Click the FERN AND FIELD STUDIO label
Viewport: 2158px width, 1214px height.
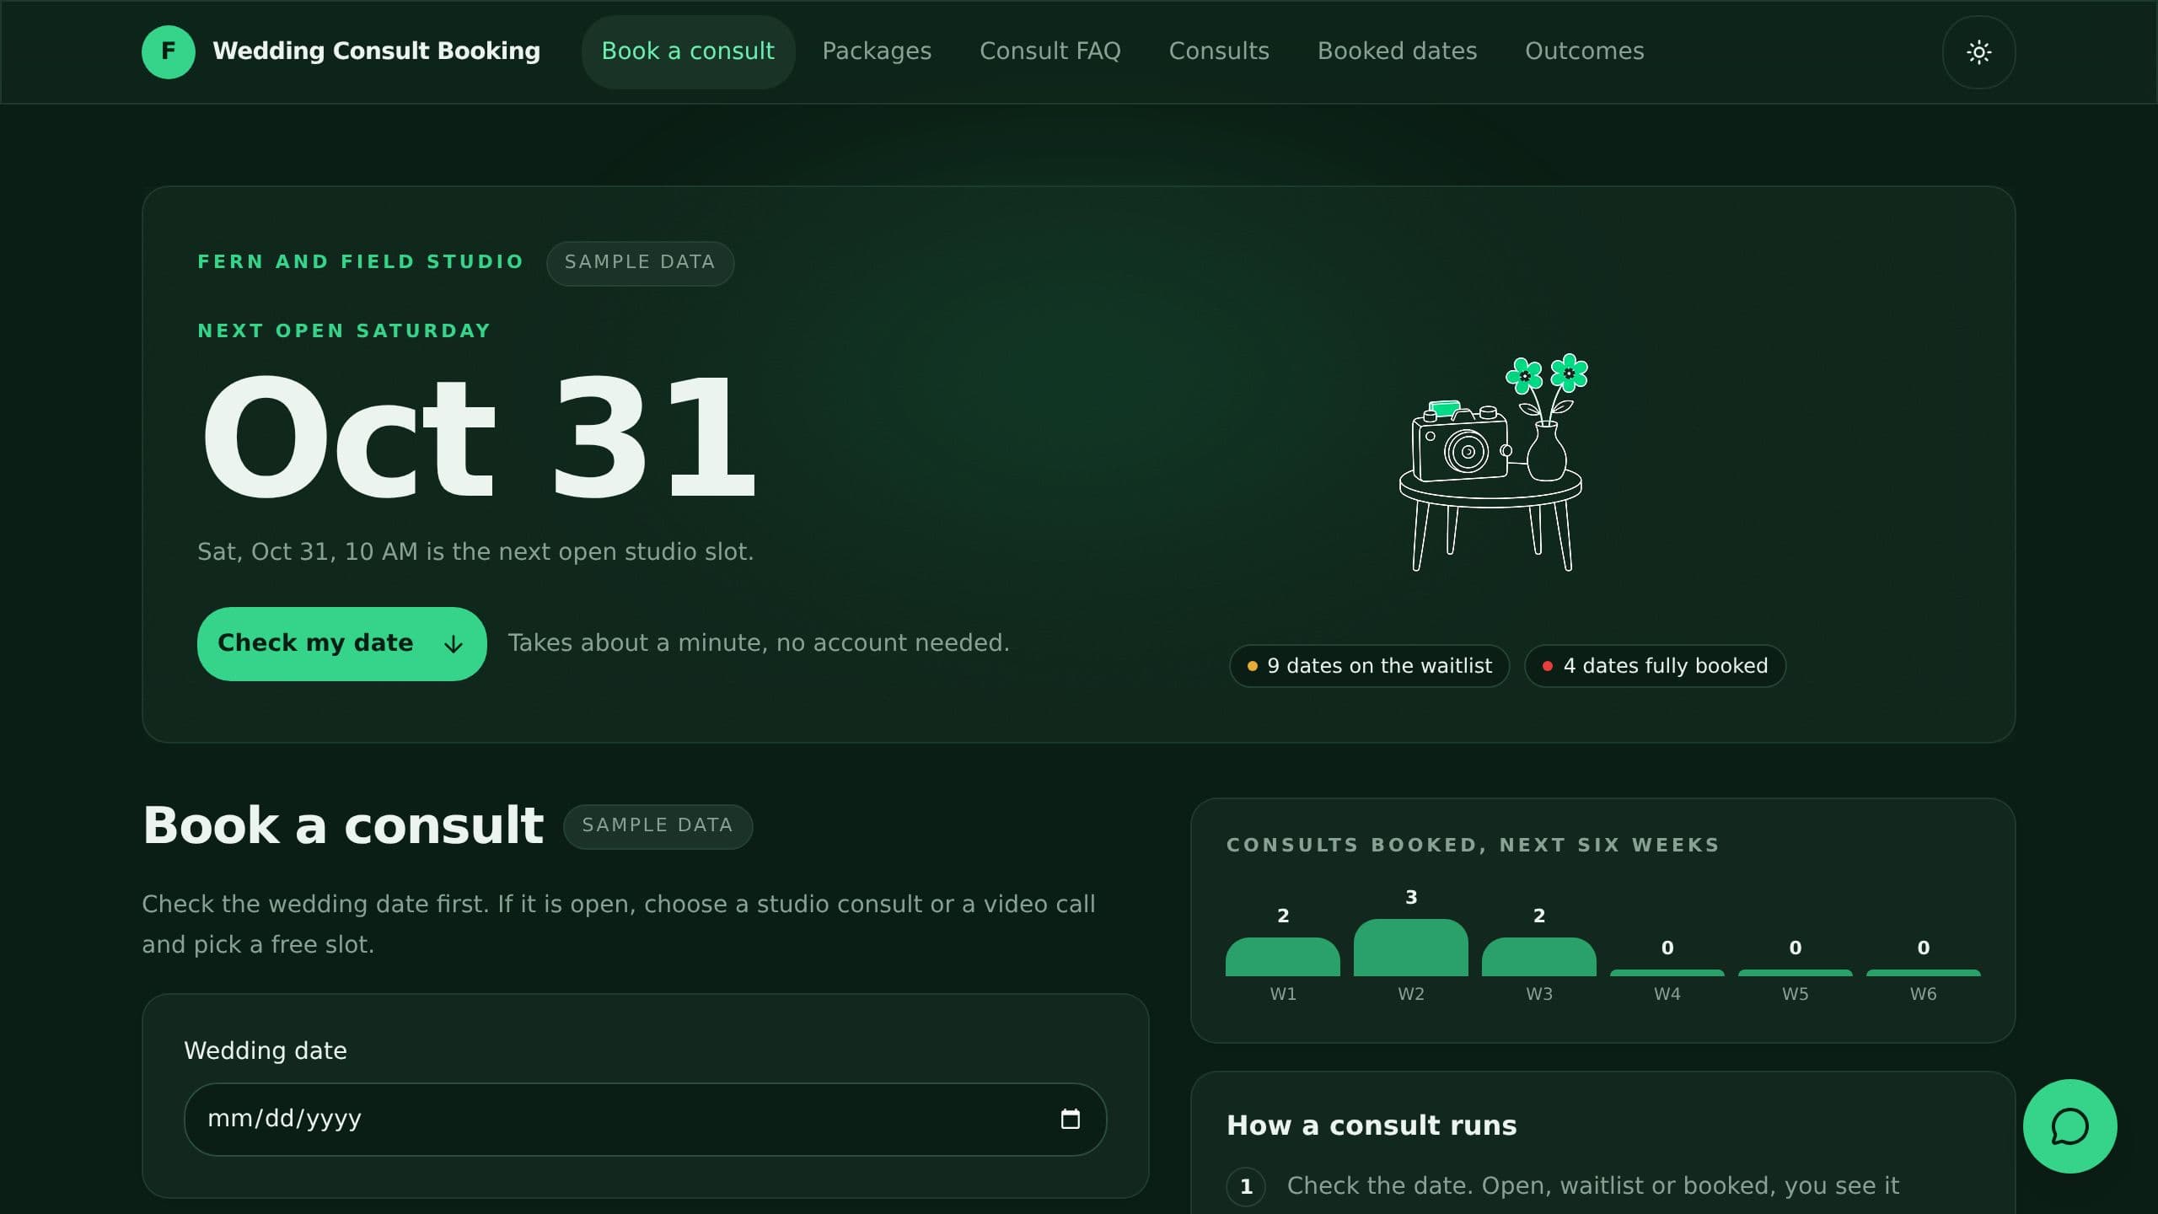point(361,262)
